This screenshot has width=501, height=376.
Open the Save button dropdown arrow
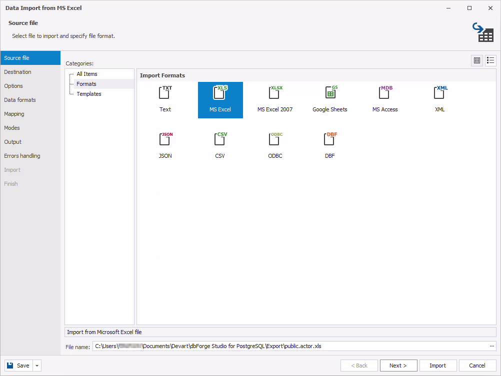(37, 366)
